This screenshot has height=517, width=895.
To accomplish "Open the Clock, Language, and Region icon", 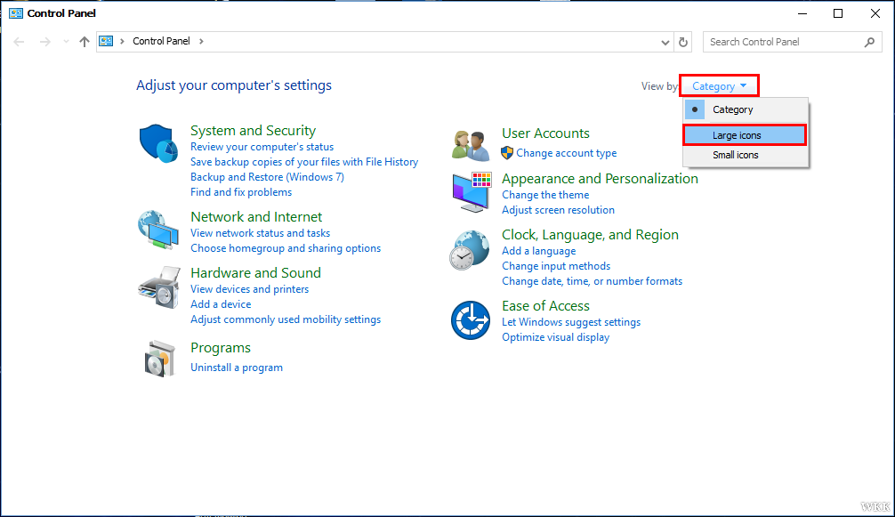I will coord(469,250).
